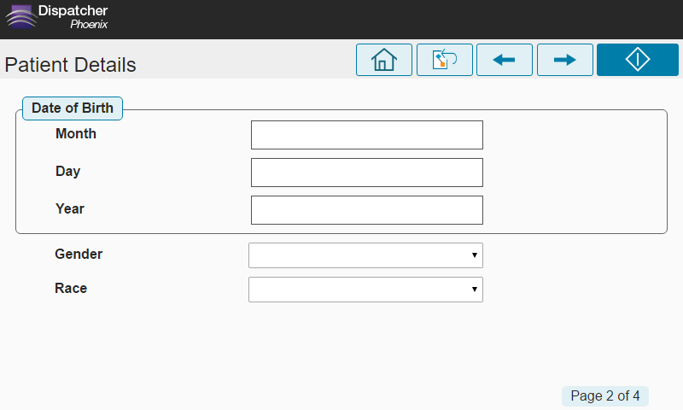Screen dimensions: 683x410
Task: Go back with the left arrow button
Action: (505, 60)
